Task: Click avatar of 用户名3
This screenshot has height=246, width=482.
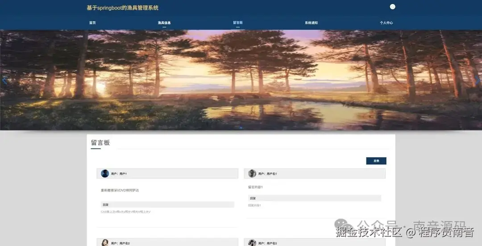Action: pos(252,242)
